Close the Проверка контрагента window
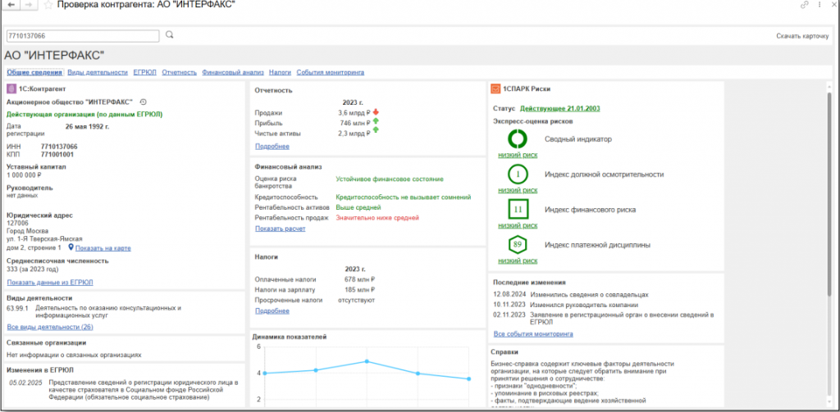840x412 pixels. point(833,5)
